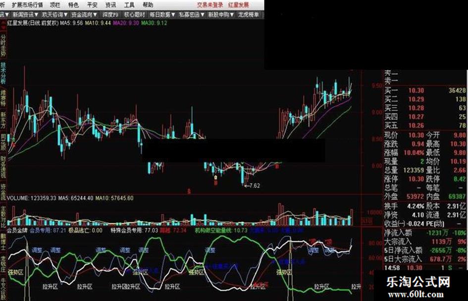Image resolution: width=468 pixels, height=301 pixels.
Task: Expand the 私募密函 dropdown
Action: click(191, 14)
